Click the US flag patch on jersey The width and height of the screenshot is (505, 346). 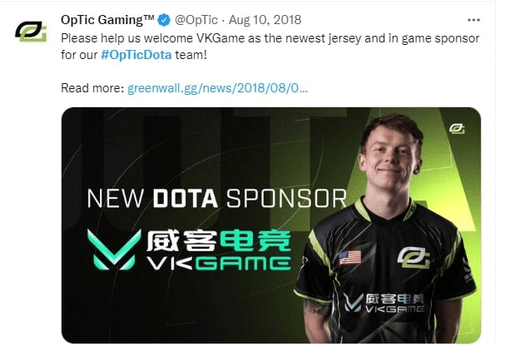click(x=350, y=257)
